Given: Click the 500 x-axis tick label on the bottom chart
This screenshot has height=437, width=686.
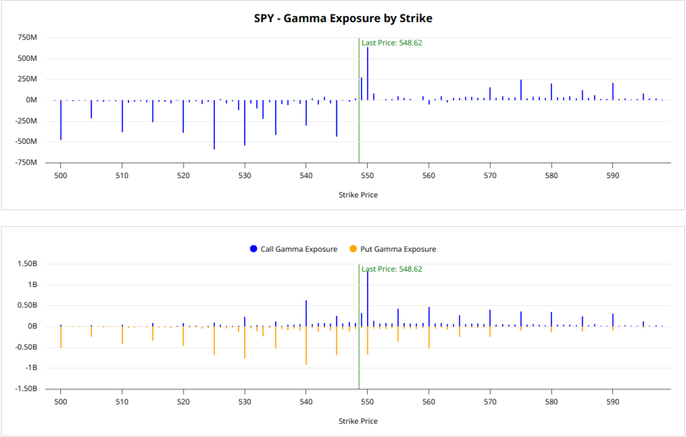Looking at the screenshot, I should click(61, 402).
